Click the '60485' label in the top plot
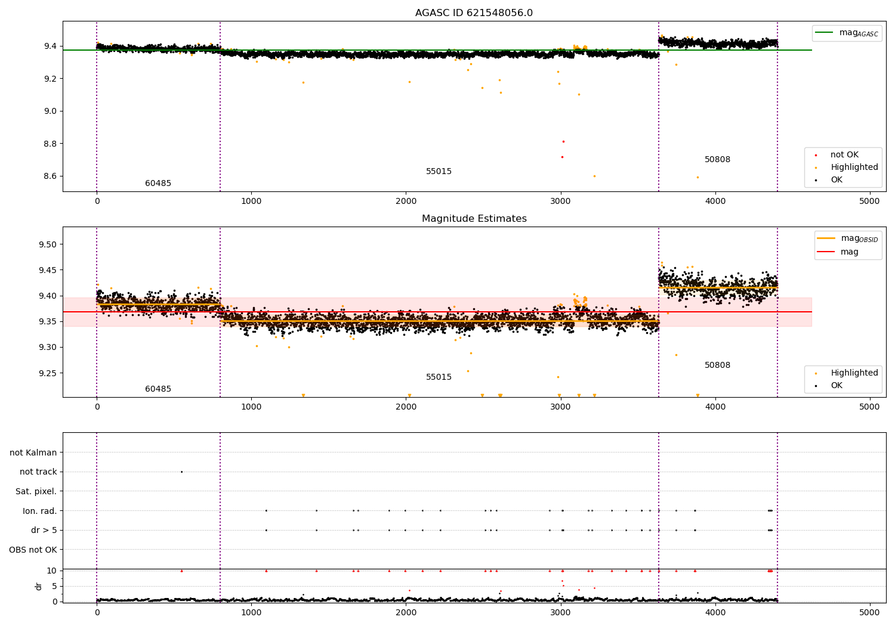Viewport: 895px width, 626px height. [x=158, y=184]
